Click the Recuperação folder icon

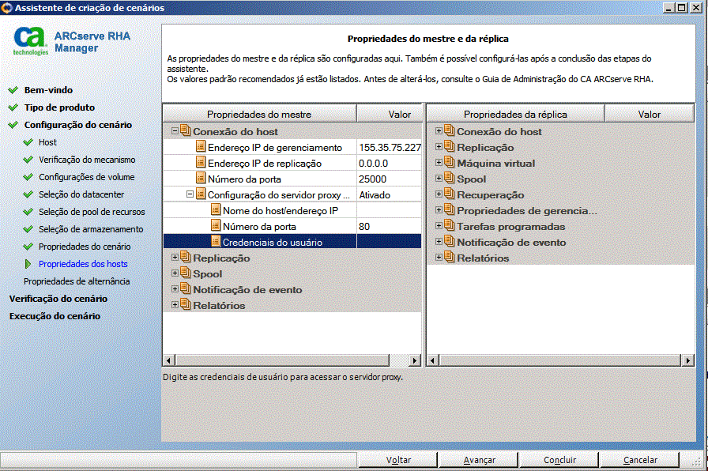(x=450, y=194)
